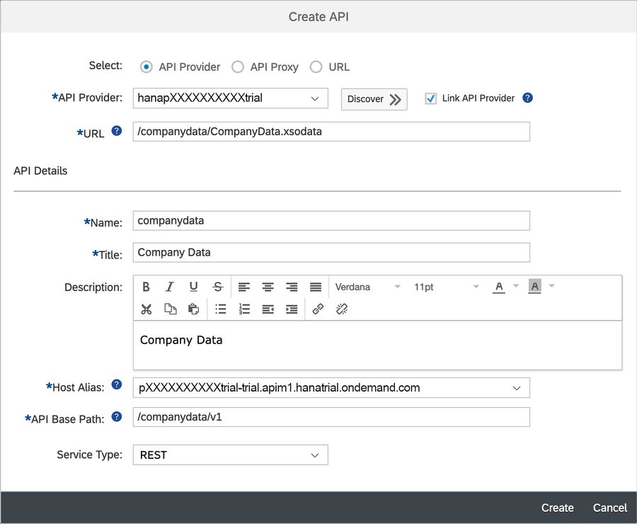
Task: Center align the description text
Action: pos(268,287)
